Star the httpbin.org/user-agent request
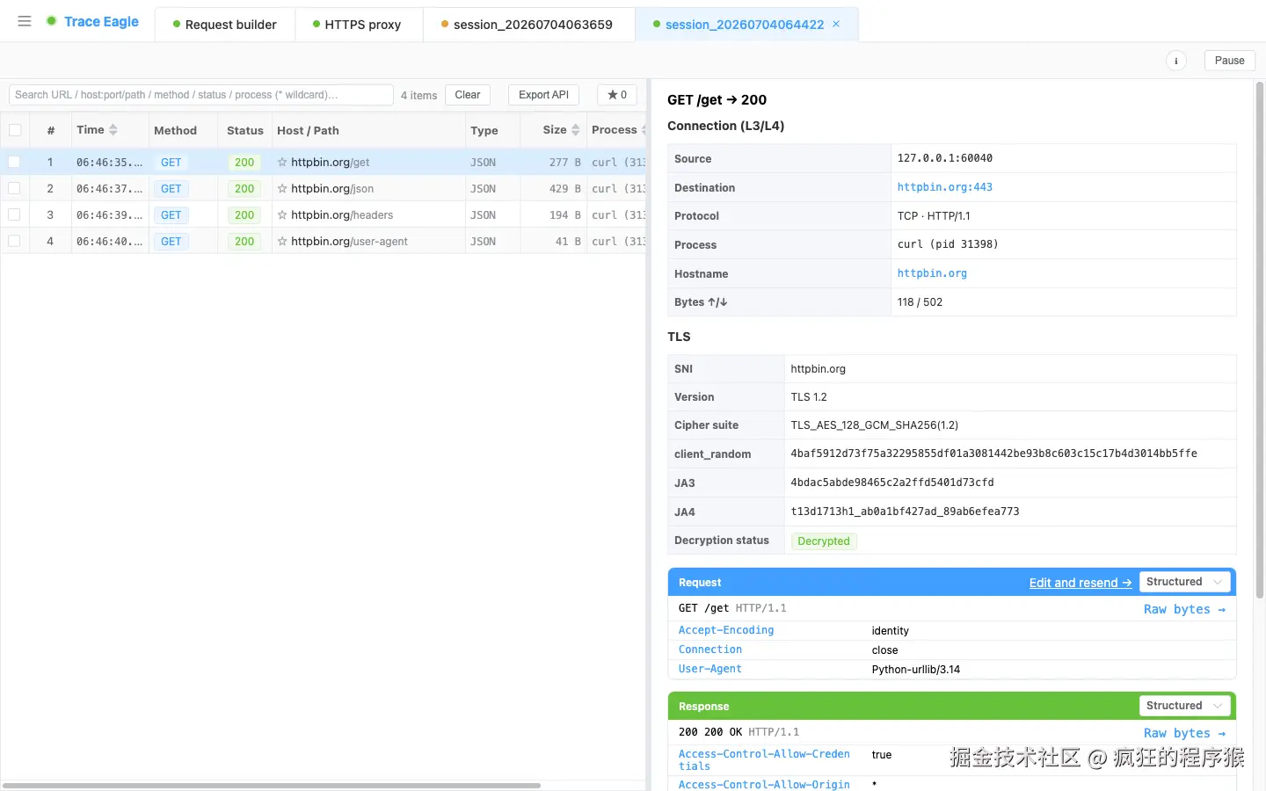The width and height of the screenshot is (1266, 791). click(x=282, y=242)
